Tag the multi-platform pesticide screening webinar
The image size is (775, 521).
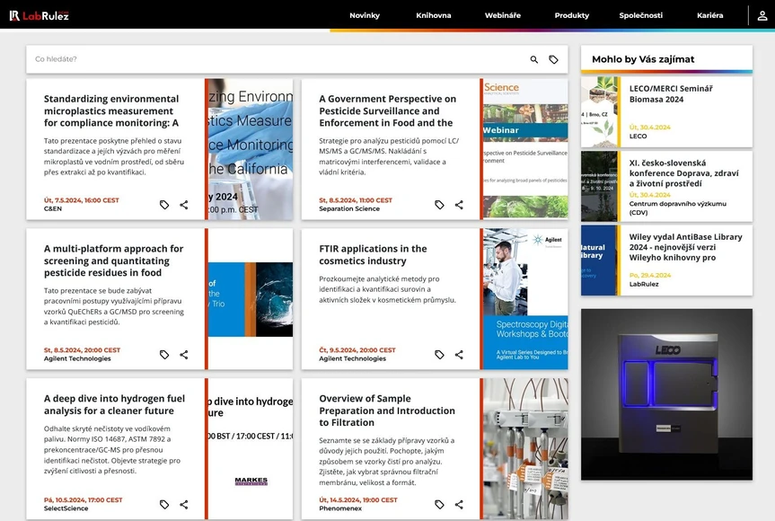pos(164,355)
